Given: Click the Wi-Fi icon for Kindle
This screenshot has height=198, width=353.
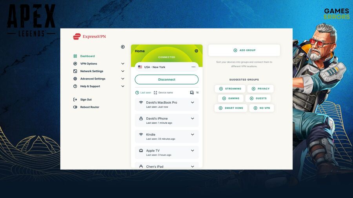Looking at the screenshot, I should pyautogui.click(x=141, y=135).
